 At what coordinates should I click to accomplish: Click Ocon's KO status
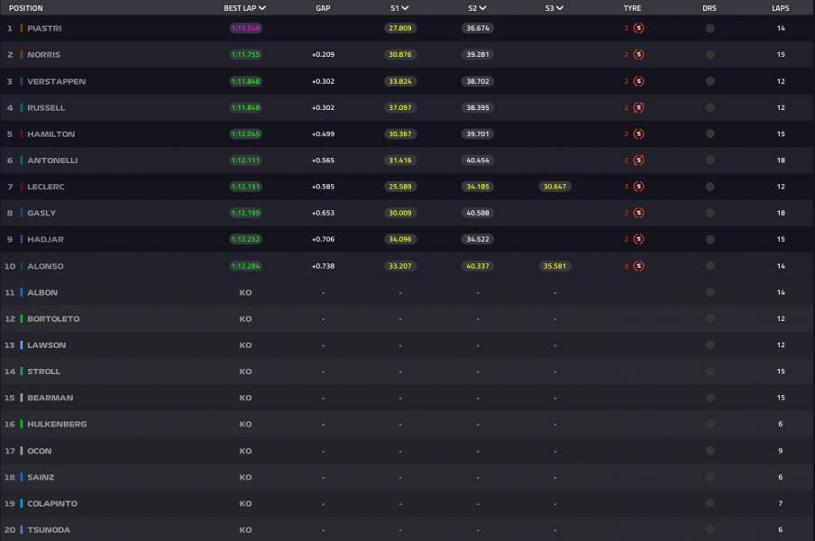(x=245, y=451)
